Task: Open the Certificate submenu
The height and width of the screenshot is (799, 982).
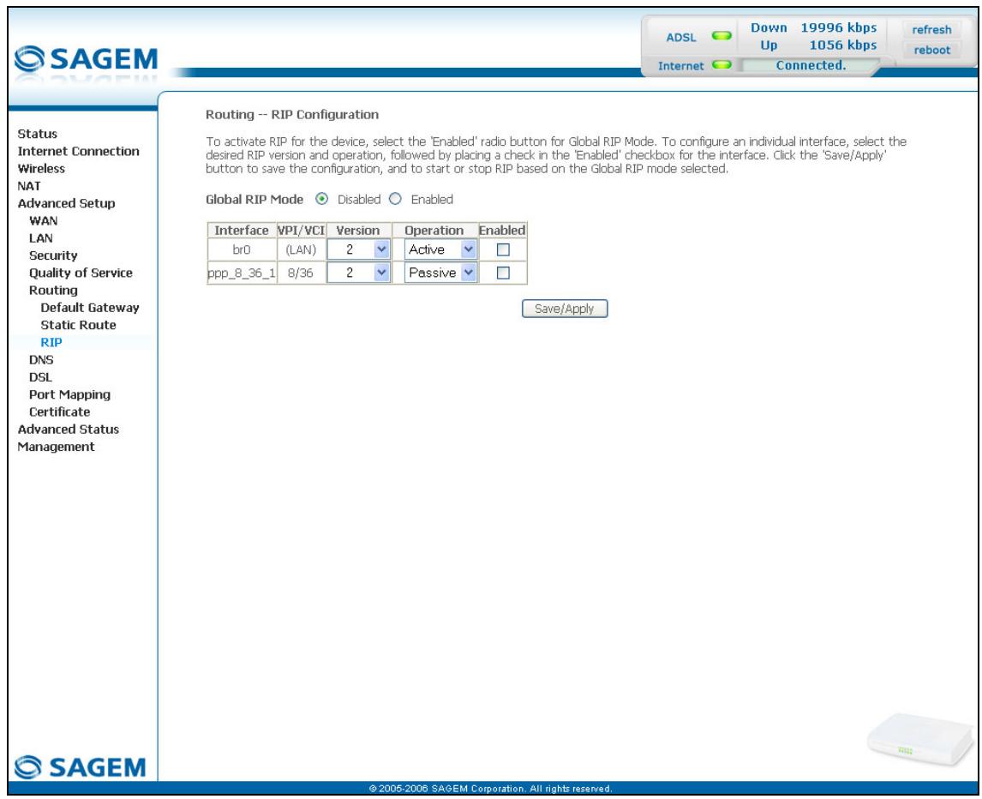Action: [59, 412]
